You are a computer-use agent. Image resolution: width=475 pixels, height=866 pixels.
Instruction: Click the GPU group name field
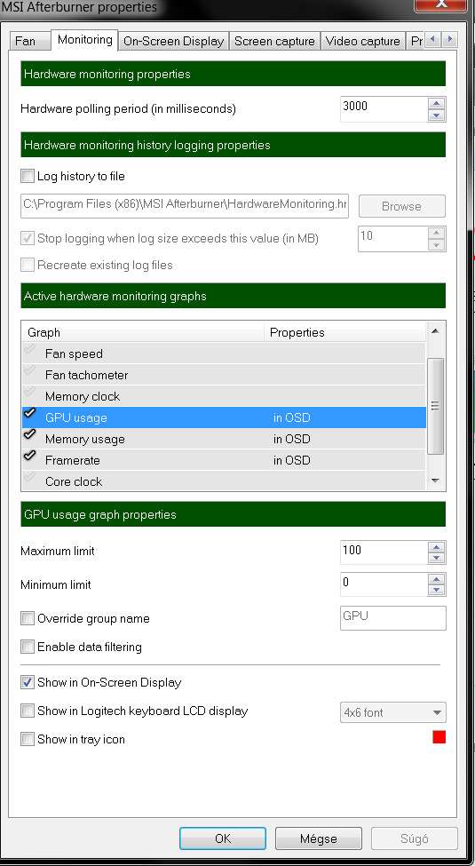click(x=392, y=618)
